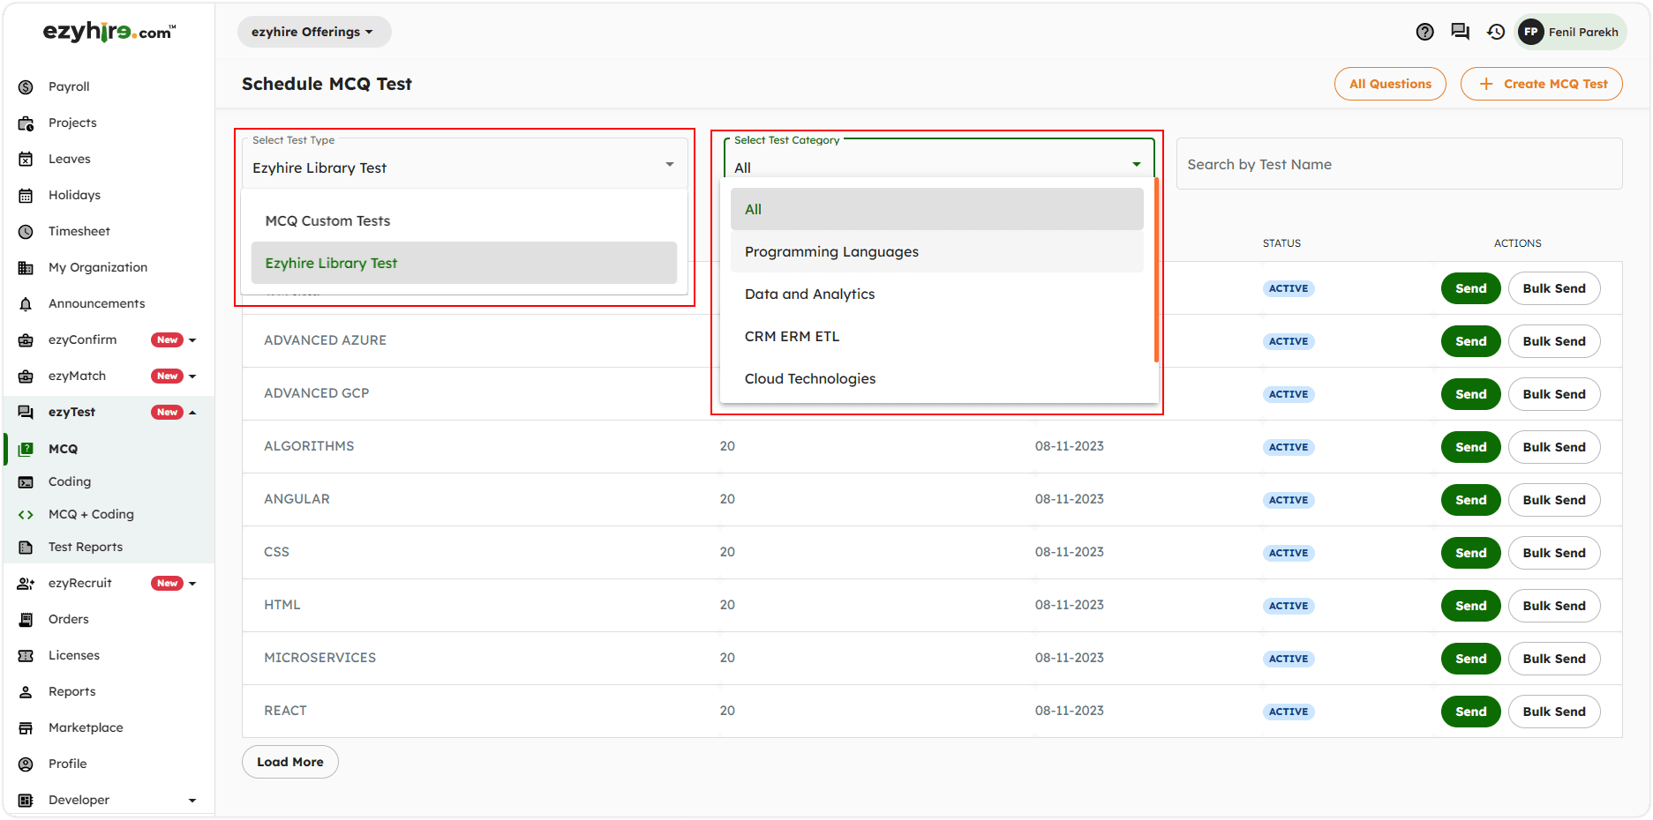Click Bulk Send for the ANGULAR test

[x=1554, y=500]
